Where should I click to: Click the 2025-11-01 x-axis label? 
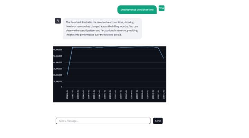pyautogui.click(x=158, y=94)
